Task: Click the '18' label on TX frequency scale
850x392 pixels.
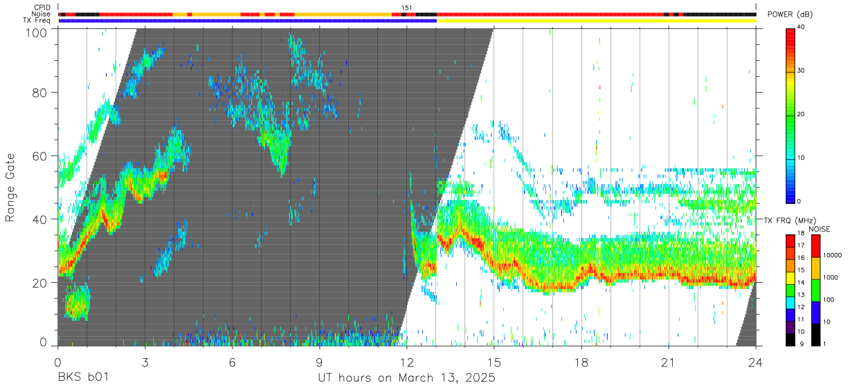Action: [x=801, y=234]
